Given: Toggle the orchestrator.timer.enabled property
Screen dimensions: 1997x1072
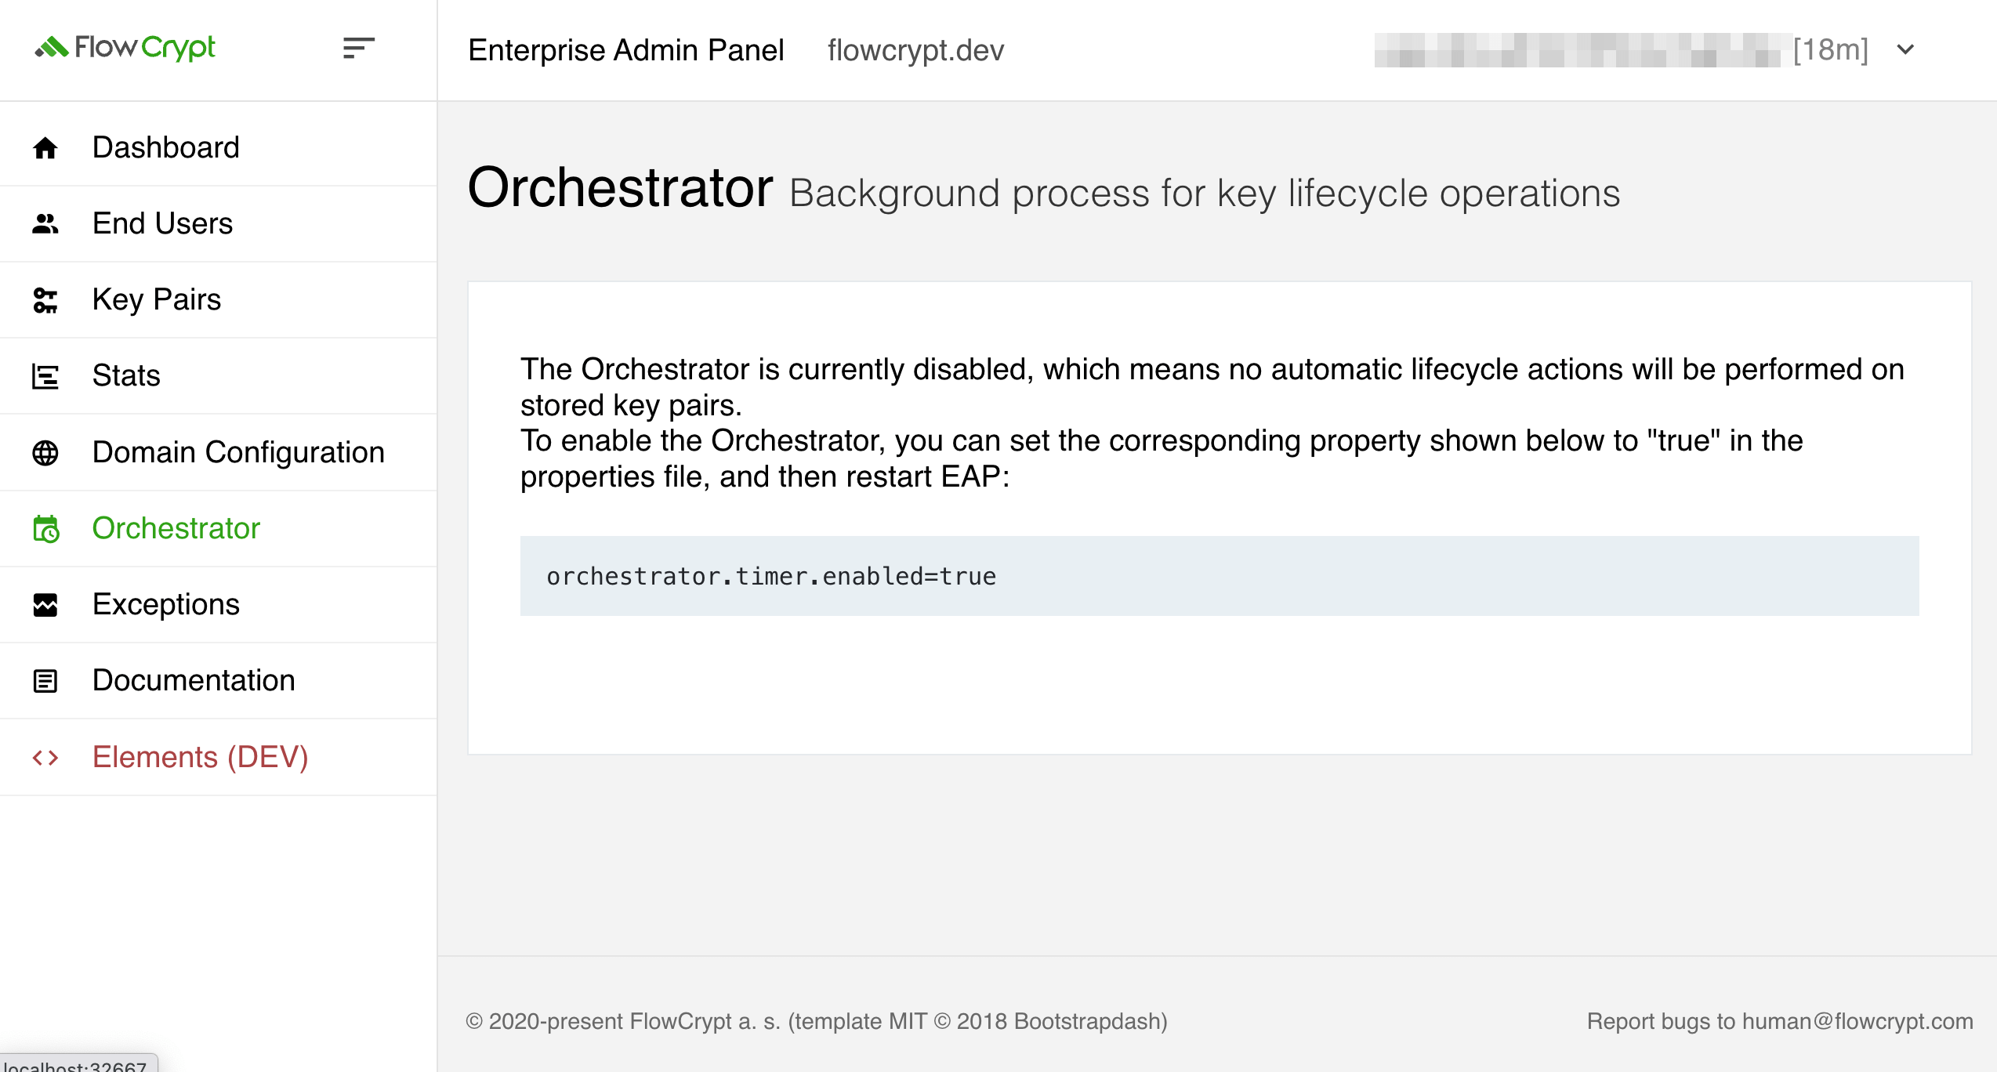Looking at the screenshot, I should [771, 576].
